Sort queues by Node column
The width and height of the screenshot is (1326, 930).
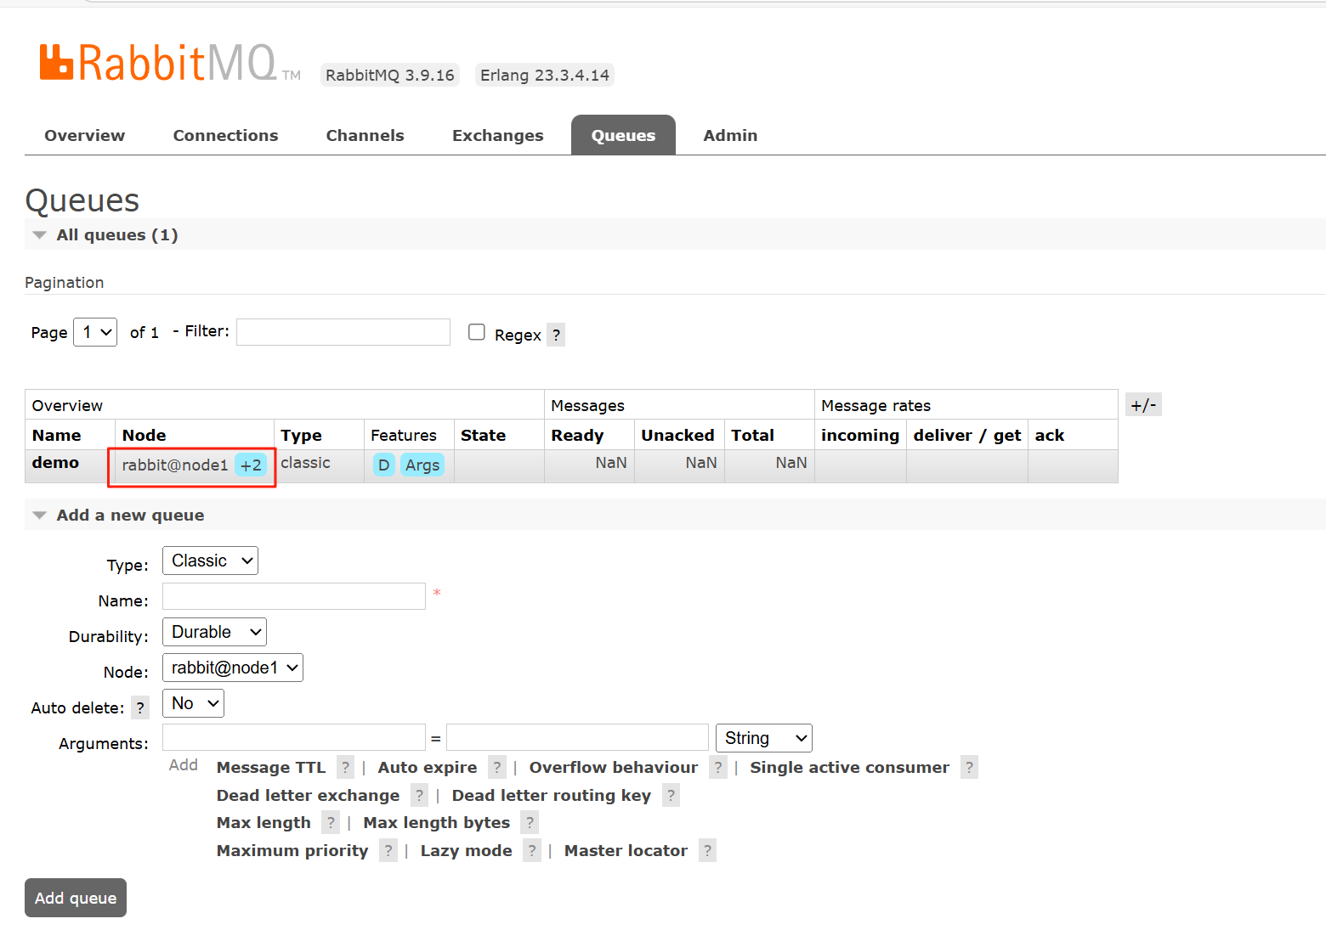tap(144, 435)
